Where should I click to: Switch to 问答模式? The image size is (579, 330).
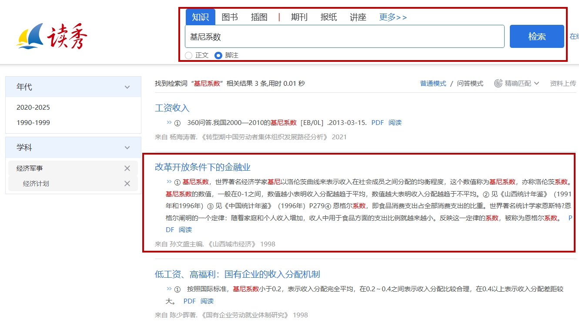(x=470, y=84)
